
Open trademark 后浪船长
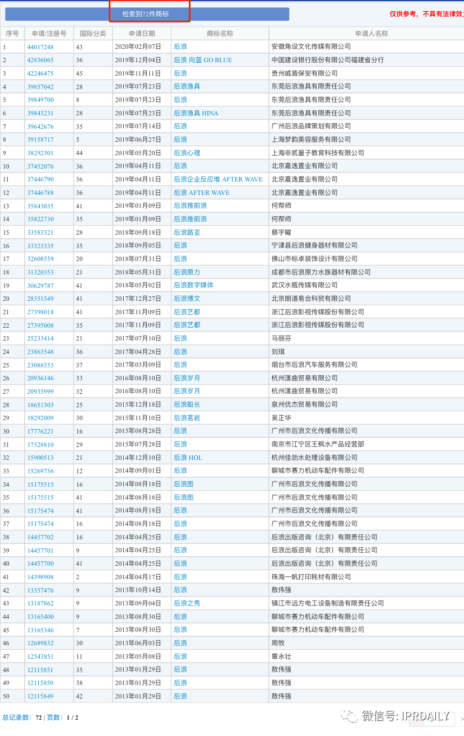(187, 404)
